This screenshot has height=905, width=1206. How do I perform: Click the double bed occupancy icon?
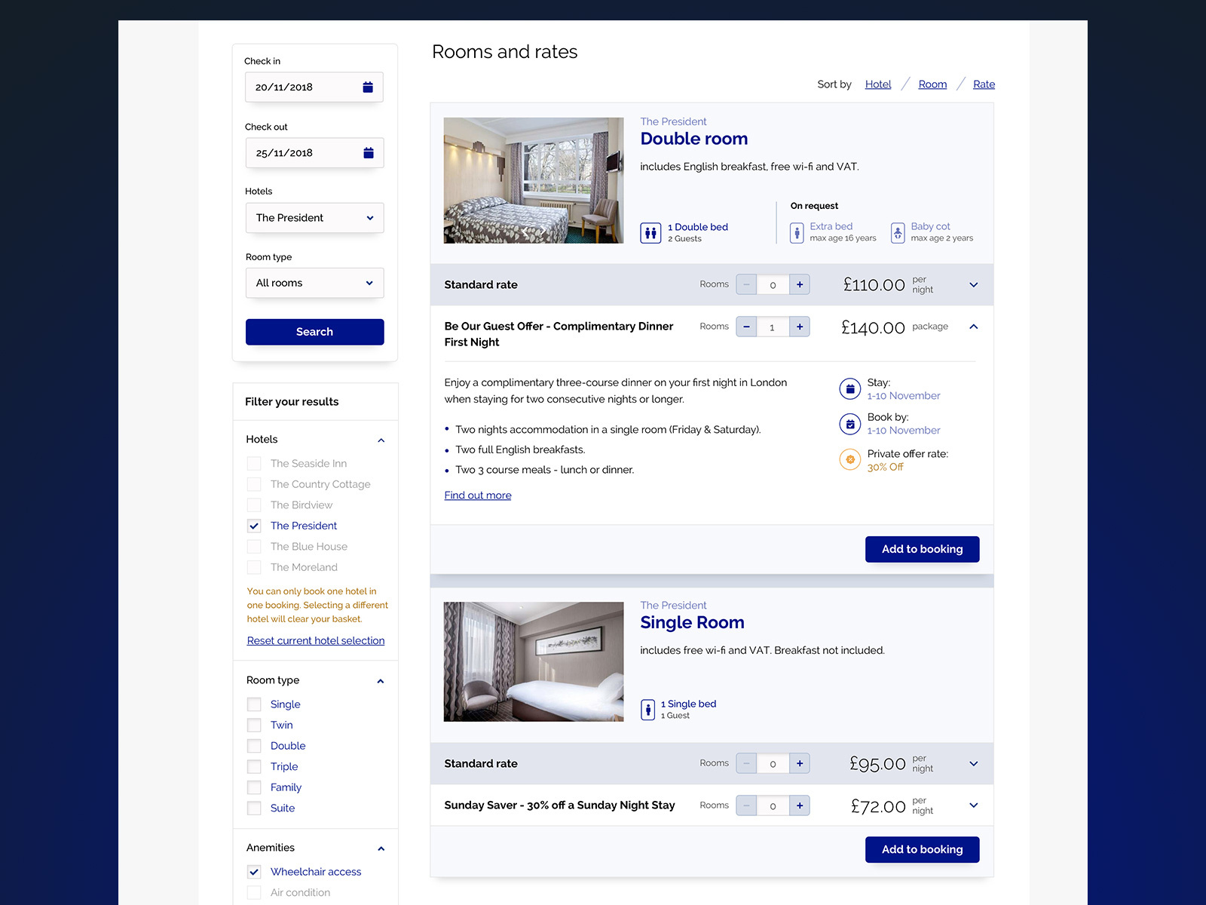[650, 232]
